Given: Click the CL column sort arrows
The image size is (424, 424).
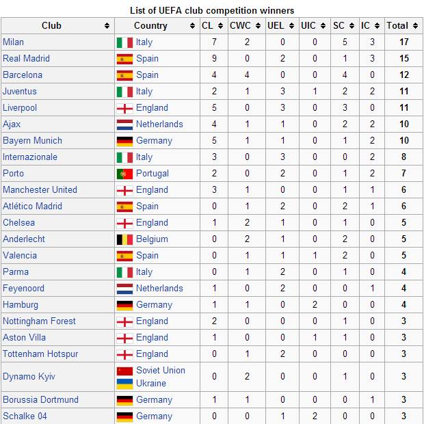Looking at the screenshot, I should click(220, 26).
